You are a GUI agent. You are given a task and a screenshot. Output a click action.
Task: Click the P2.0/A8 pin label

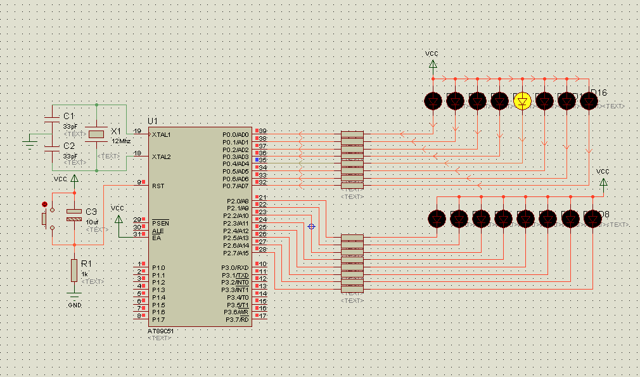pos(238,201)
